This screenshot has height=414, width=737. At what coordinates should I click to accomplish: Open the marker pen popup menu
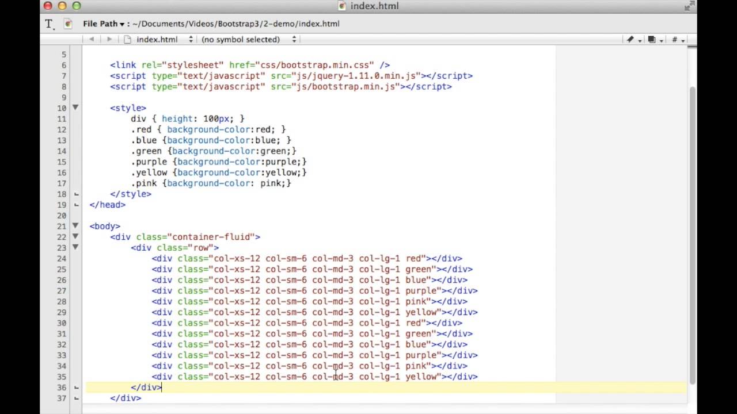(634, 40)
